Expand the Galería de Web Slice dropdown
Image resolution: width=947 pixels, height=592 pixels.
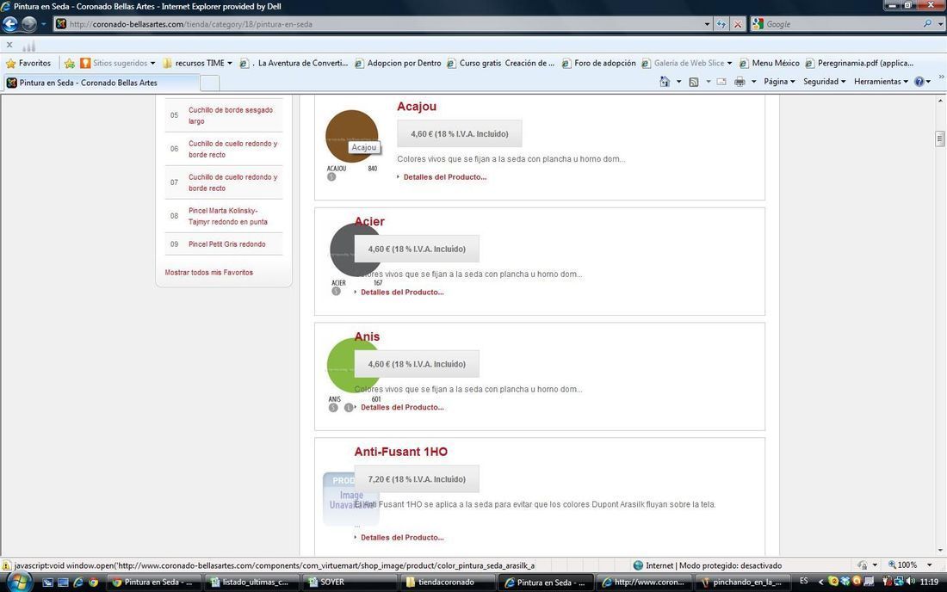coord(729,64)
